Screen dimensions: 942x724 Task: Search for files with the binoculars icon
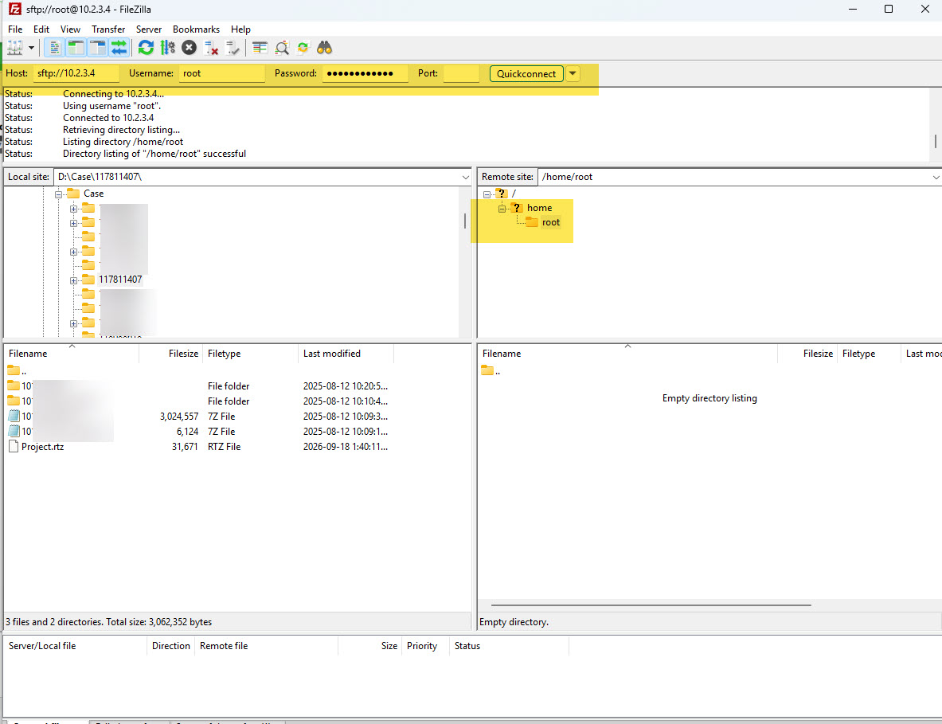click(x=324, y=48)
